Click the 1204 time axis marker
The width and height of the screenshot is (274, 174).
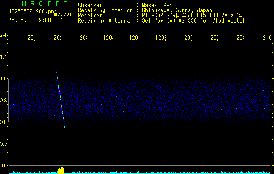(108, 37)
